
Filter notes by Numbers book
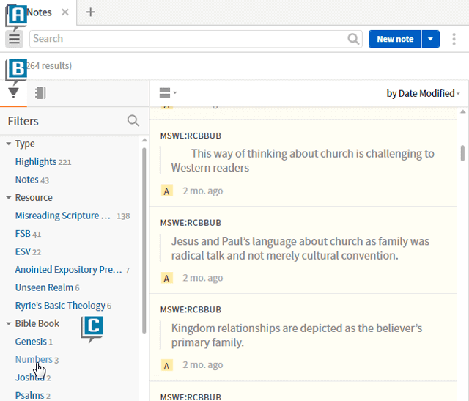point(33,360)
